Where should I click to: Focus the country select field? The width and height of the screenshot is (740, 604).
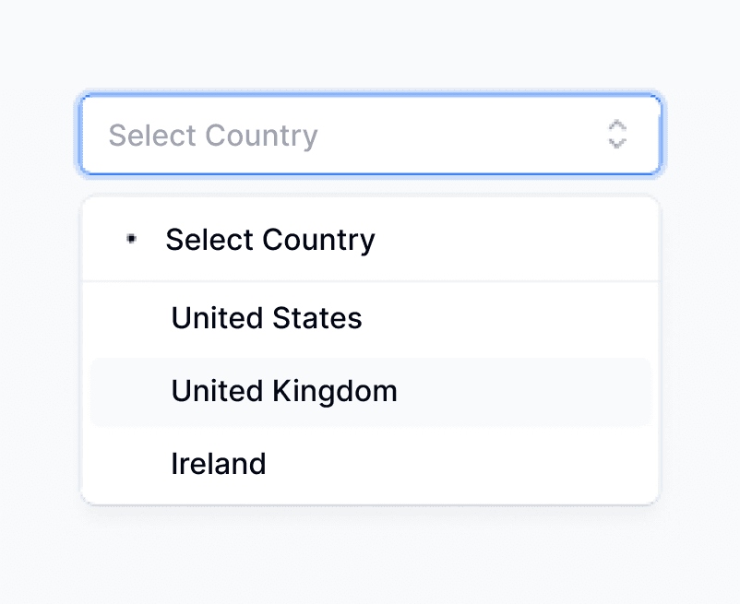[x=370, y=135]
